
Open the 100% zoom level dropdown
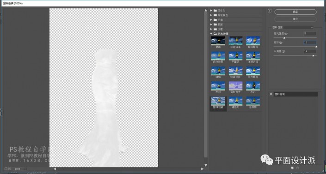(x=25, y=169)
